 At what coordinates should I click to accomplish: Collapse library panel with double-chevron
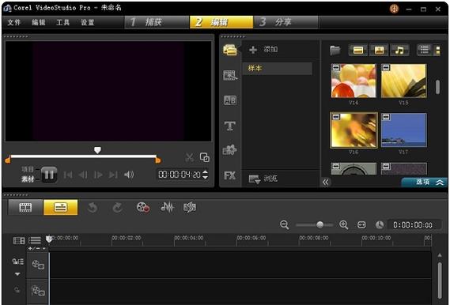pyautogui.click(x=326, y=182)
